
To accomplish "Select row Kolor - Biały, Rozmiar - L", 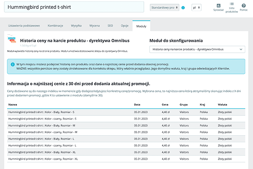I will [x=126, y=139].
